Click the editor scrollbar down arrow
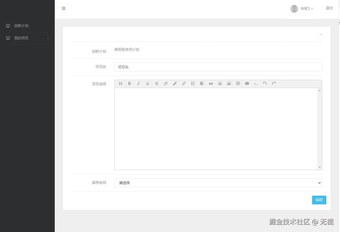The image size is (340, 232). point(319,167)
